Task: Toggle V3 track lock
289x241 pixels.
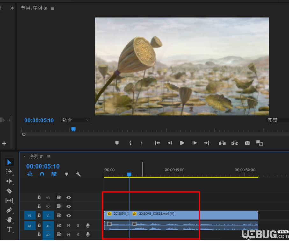Action: [39, 197]
